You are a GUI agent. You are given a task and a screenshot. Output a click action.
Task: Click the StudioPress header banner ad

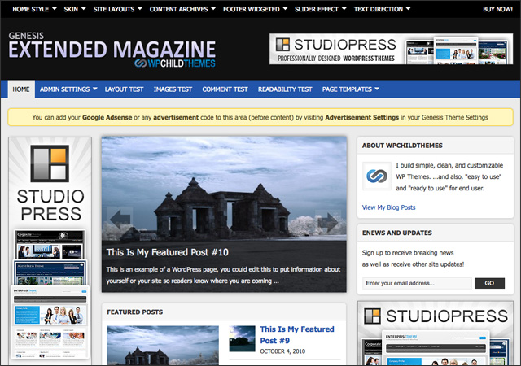point(391,49)
